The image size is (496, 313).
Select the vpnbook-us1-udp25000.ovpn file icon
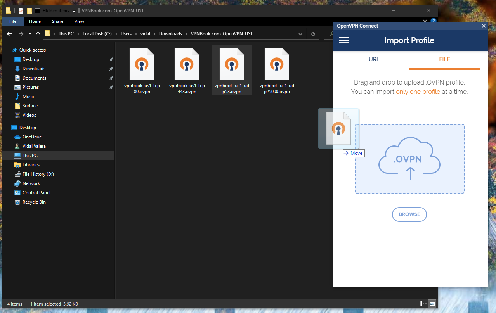coord(277,64)
